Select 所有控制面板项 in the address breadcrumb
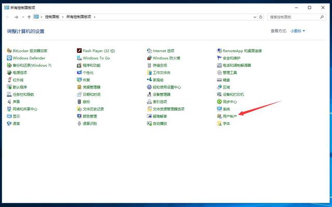This screenshot has height=207, width=332. (79, 17)
